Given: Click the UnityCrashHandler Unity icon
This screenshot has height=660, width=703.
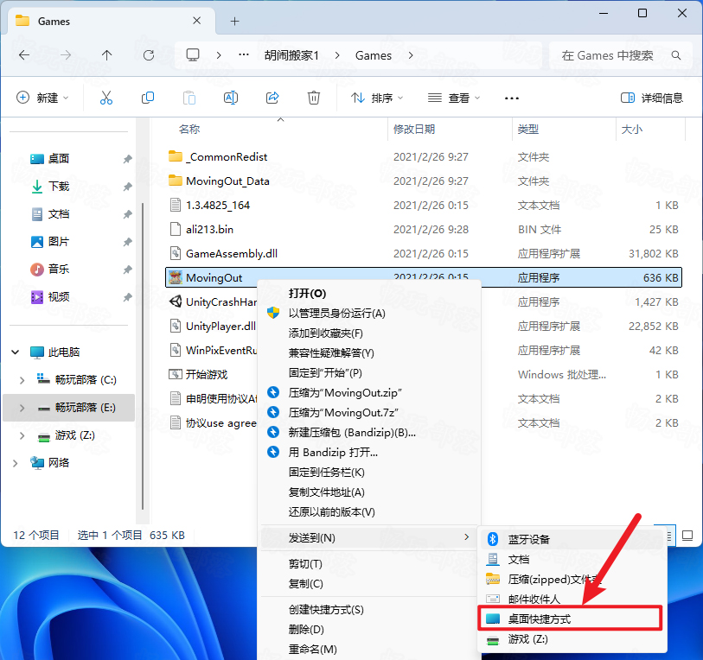Looking at the screenshot, I should [x=176, y=301].
